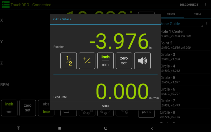Click DISCONNECT in the top bar

[x=189, y=5]
